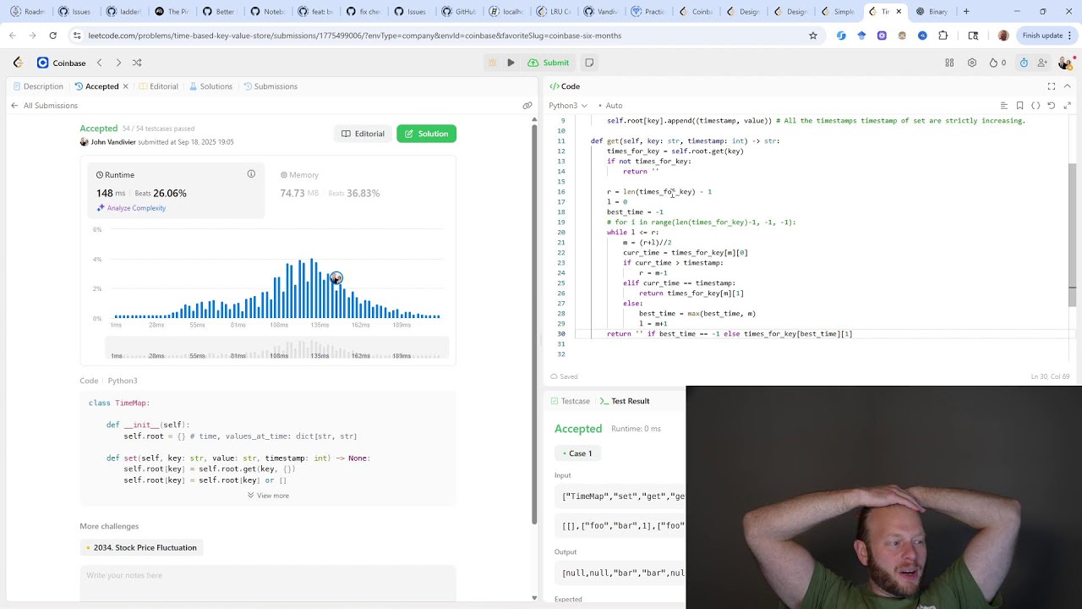Viewport: 1082px width, 609px height.
Task: Expand code with View more
Action: (268, 496)
